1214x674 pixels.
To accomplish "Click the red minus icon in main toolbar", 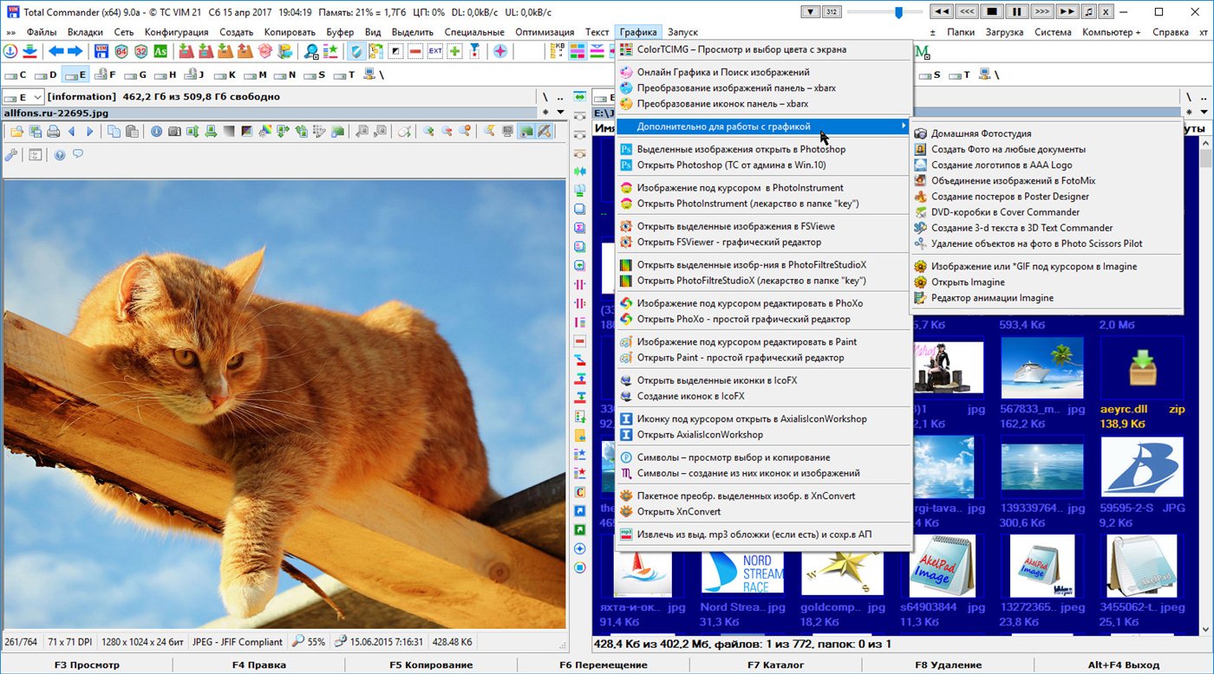I will [415, 51].
